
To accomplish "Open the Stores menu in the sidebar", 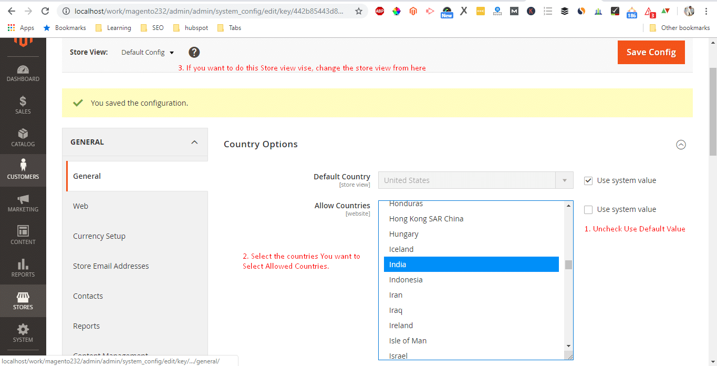I will tap(23, 300).
